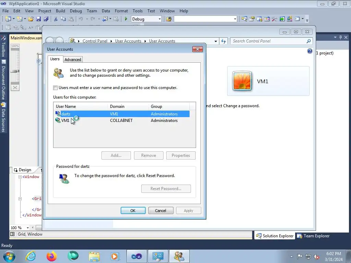This screenshot has width=351, height=263.
Task: Switch to the Advanced tab
Action: [73, 60]
